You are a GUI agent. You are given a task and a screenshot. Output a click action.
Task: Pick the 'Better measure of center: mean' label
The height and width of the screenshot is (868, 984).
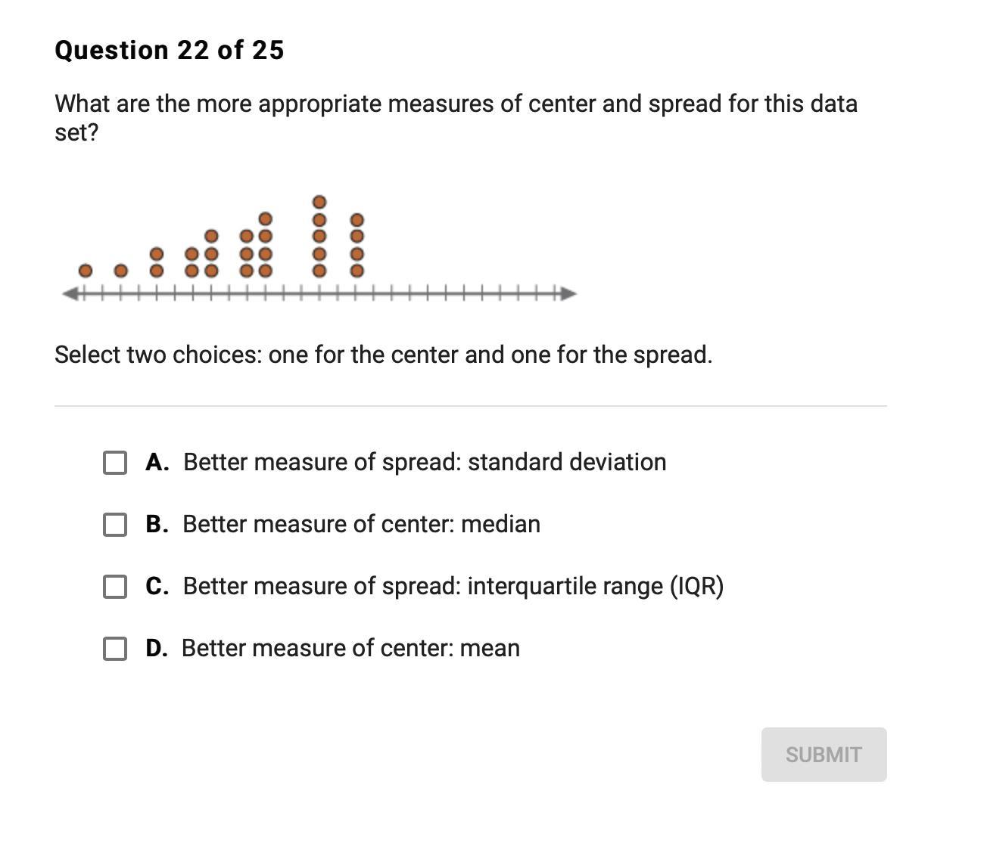pos(350,648)
